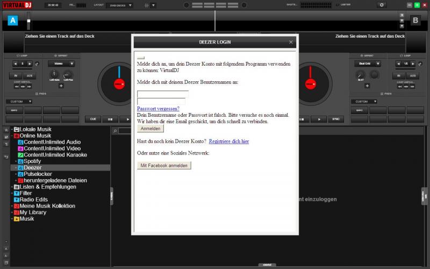Open the My Library folder

[30, 213]
